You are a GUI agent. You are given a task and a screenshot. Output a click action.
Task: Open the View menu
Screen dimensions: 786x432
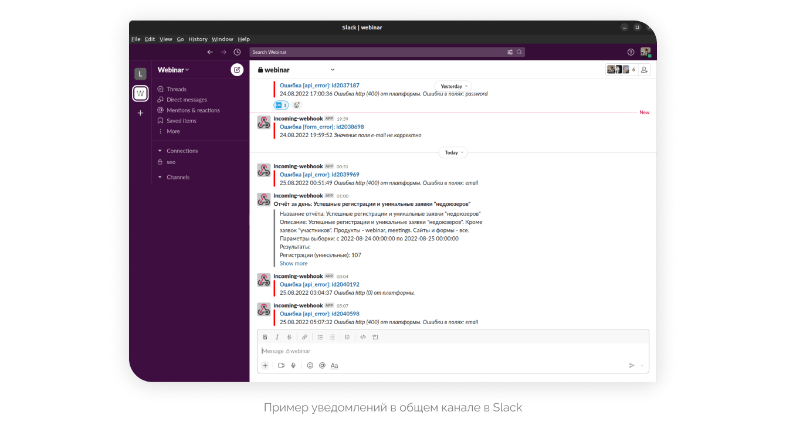tap(166, 39)
